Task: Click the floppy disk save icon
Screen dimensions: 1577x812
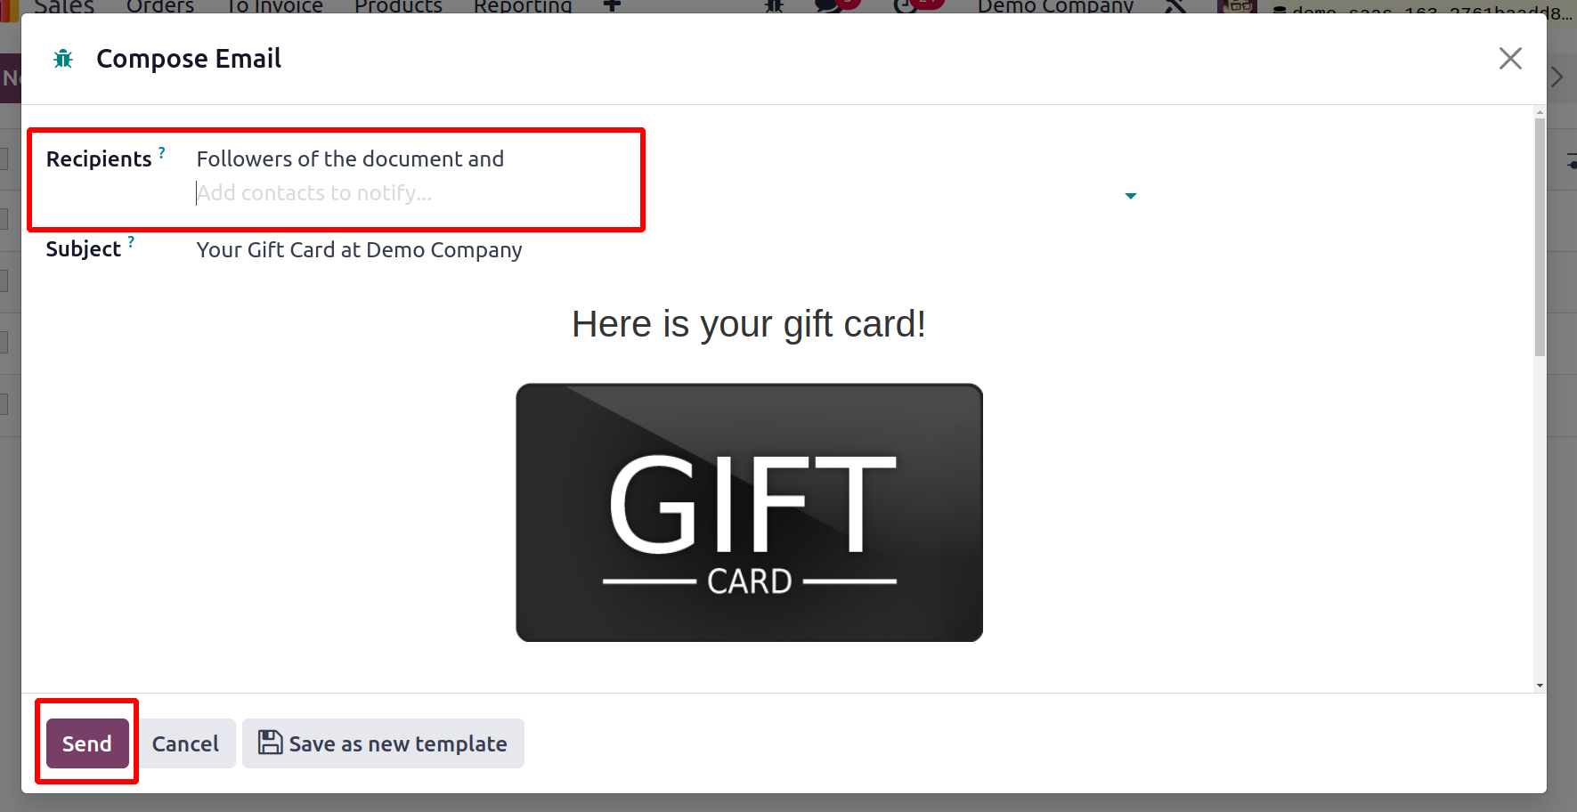Action: pyautogui.click(x=270, y=743)
